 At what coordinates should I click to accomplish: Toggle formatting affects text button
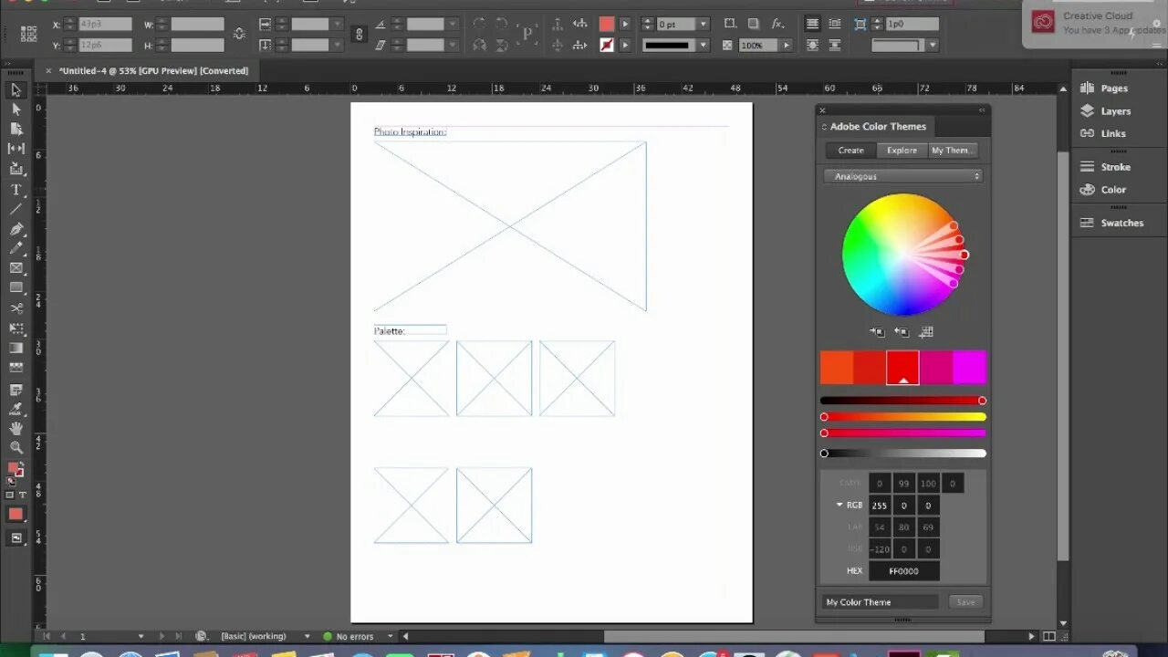[x=23, y=495]
